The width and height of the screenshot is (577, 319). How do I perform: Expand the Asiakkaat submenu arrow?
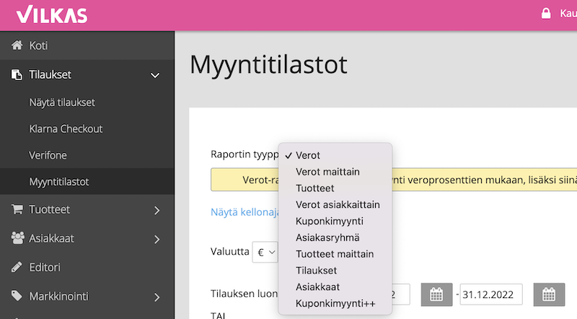[x=157, y=240]
